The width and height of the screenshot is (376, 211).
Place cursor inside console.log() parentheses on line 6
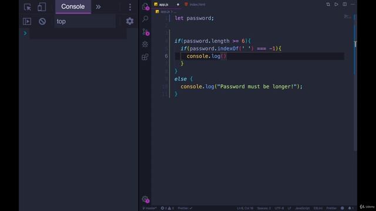(x=223, y=56)
